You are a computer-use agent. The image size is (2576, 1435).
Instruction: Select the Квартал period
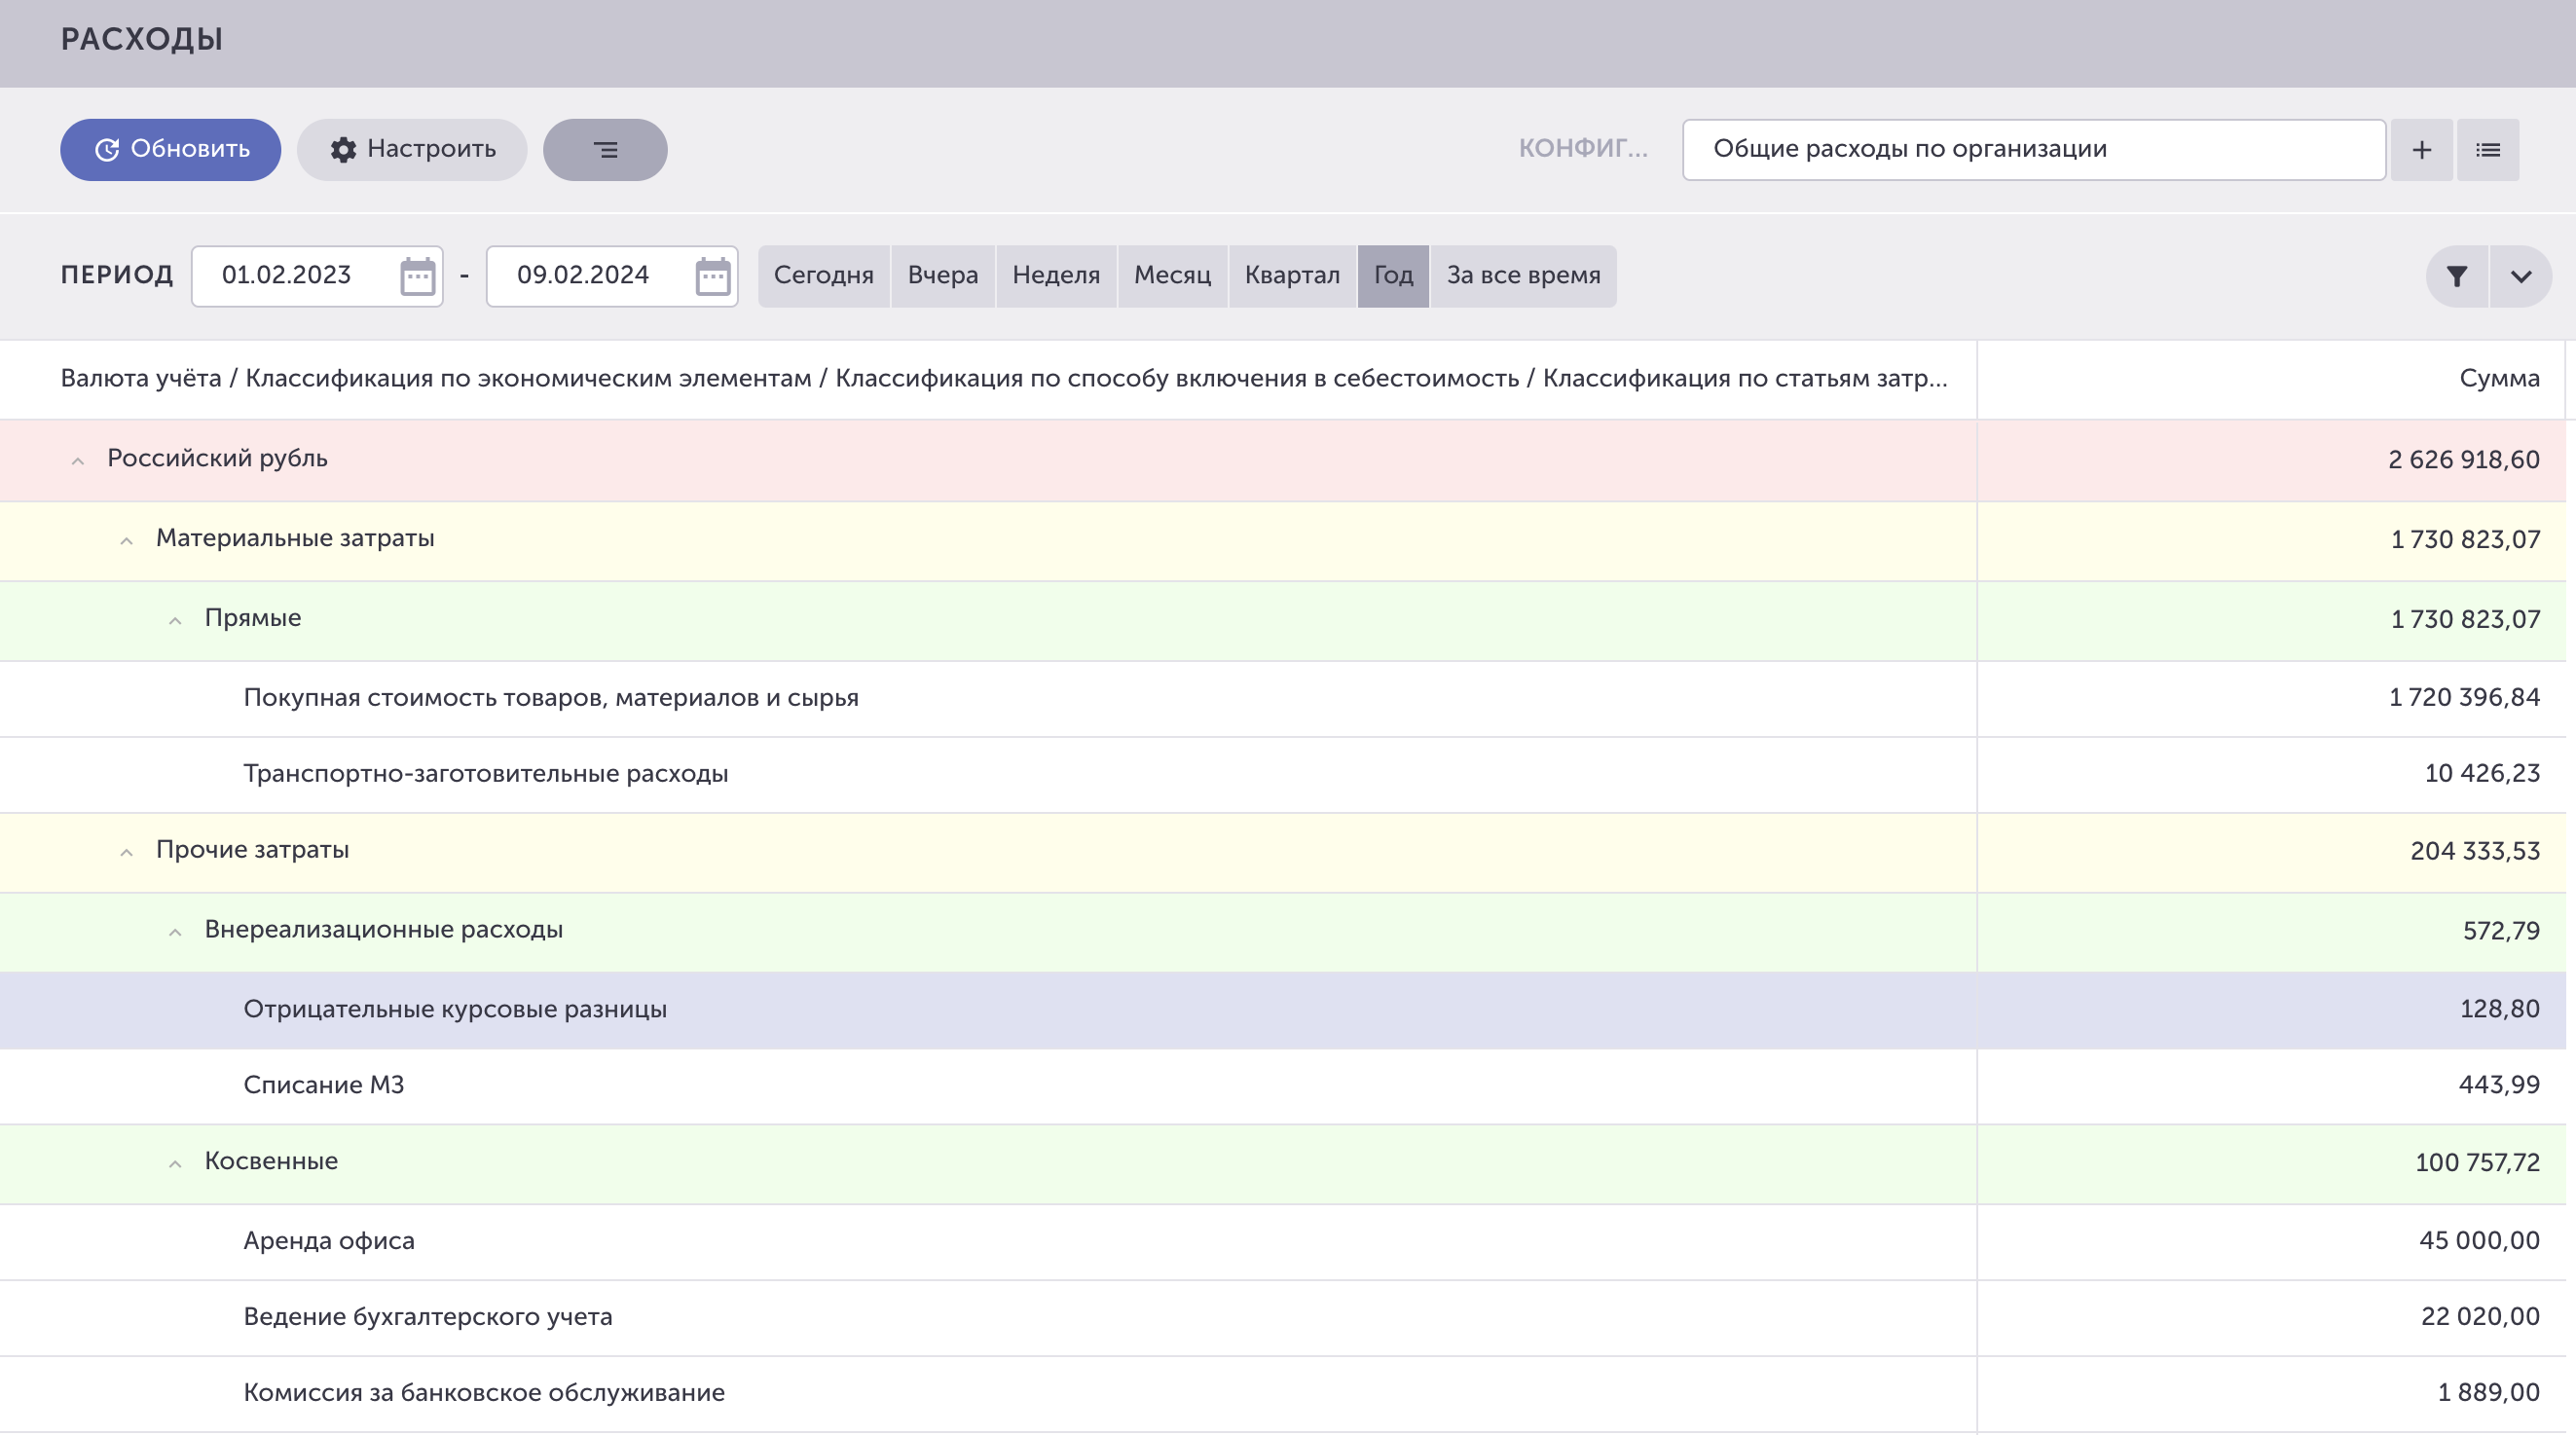(x=1292, y=276)
